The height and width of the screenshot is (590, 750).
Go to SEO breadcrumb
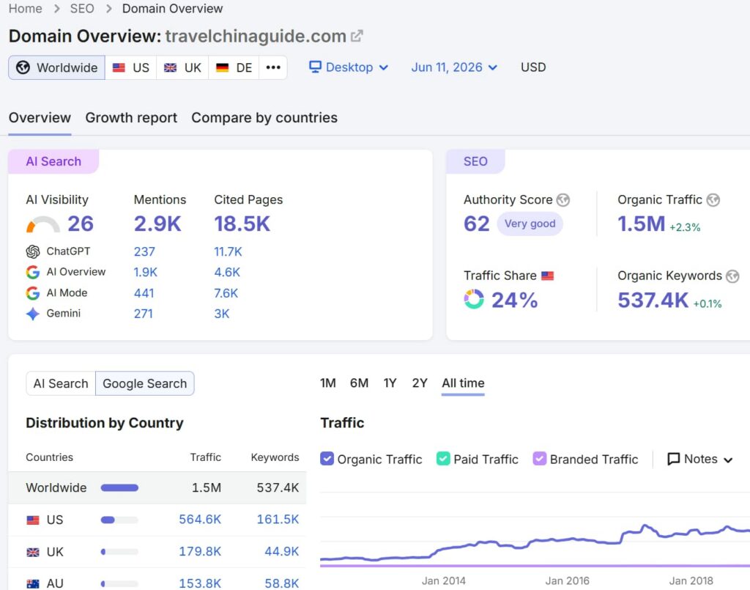tap(82, 9)
